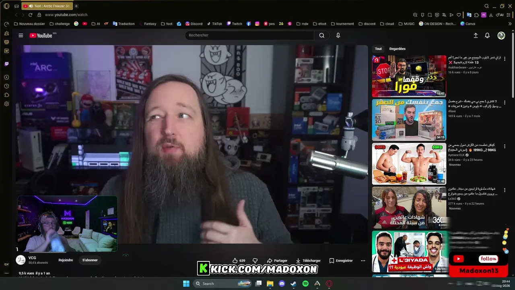This screenshot has width=515, height=290.
Task: Open more options for the Arabhardware video
Action: (505, 59)
